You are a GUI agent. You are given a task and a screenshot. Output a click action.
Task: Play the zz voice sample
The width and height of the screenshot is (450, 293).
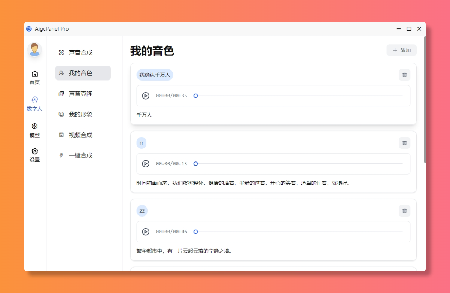tap(145, 232)
